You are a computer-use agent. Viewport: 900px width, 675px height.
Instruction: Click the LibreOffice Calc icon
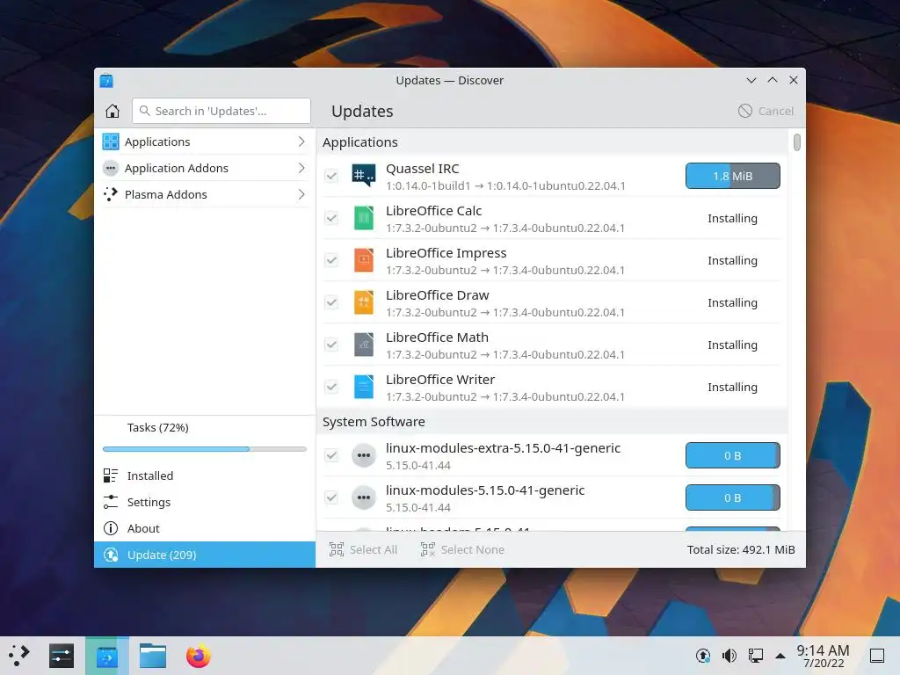coord(363,218)
